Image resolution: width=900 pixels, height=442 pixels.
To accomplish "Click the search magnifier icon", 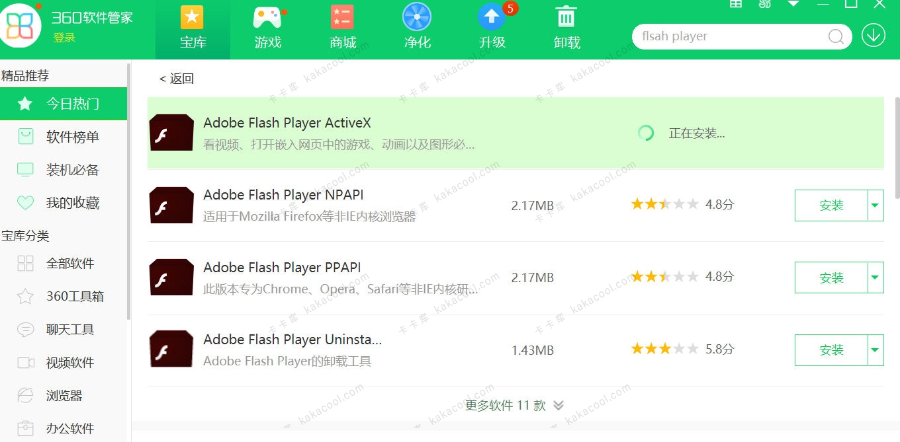I will [836, 36].
